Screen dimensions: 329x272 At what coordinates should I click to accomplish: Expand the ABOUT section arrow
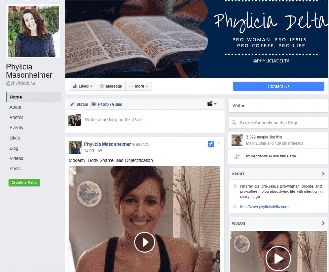pos(323,174)
